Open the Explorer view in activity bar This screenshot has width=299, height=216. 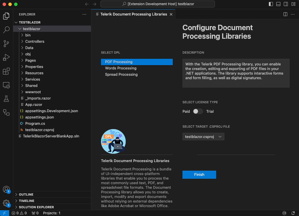coord(6,16)
